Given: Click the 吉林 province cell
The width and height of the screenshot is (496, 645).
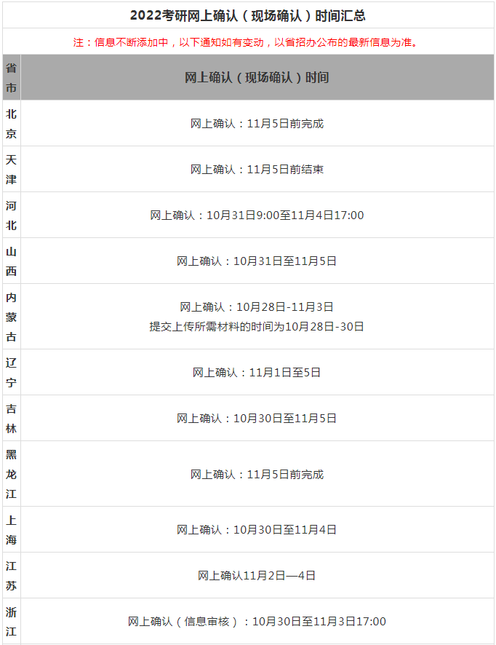Looking at the screenshot, I should (11, 418).
